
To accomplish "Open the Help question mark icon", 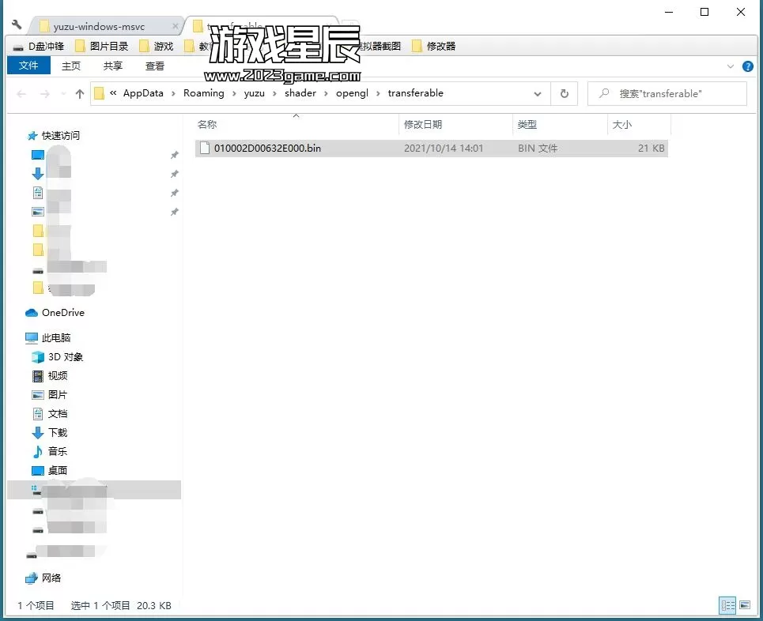I will (748, 66).
